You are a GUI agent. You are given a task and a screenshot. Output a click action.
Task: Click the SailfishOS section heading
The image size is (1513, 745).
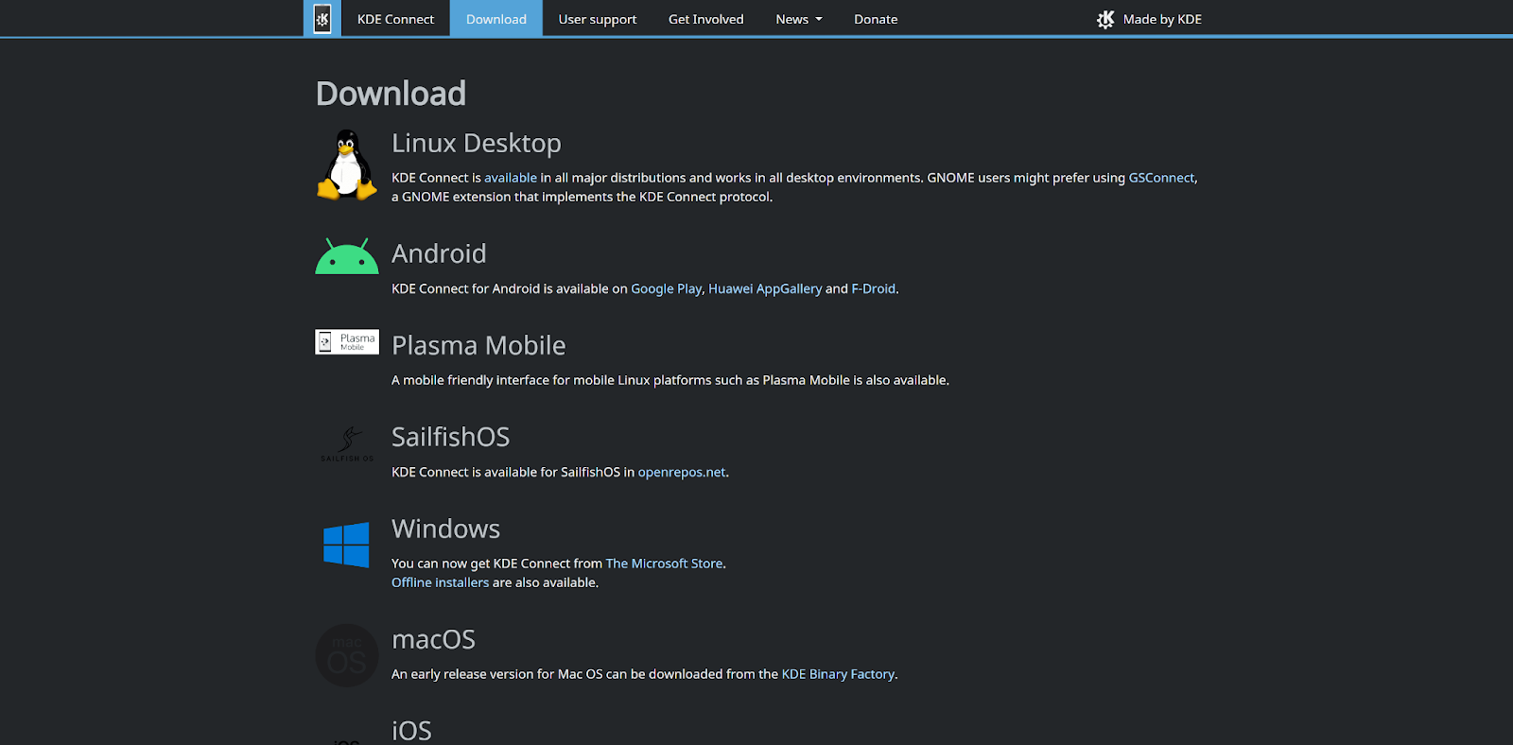click(x=451, y=437)
